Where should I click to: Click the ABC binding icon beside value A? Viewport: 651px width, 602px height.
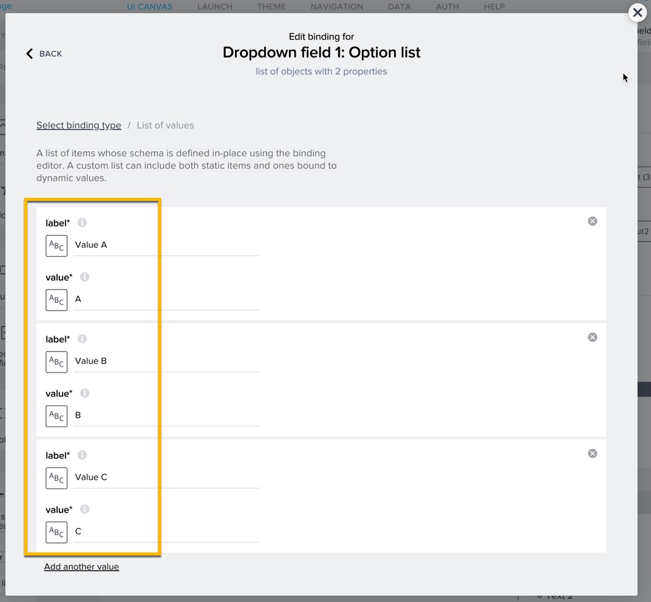(56, 300)
